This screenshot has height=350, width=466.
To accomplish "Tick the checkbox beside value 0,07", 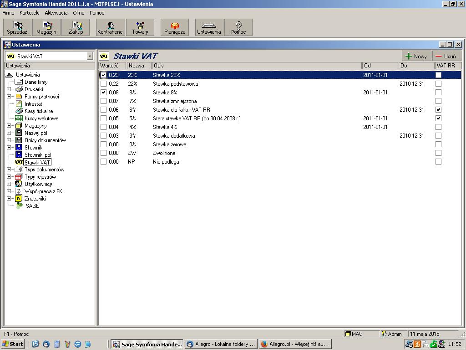I will point(103,101).
